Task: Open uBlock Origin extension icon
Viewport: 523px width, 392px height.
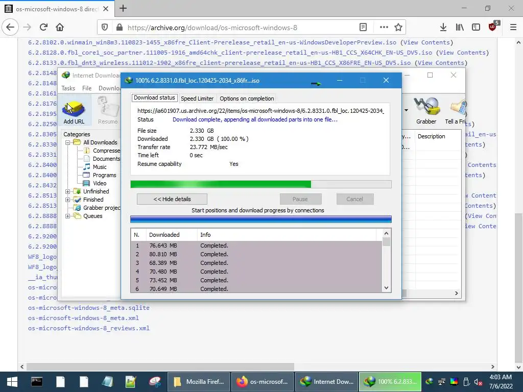Action: (493, 27)
